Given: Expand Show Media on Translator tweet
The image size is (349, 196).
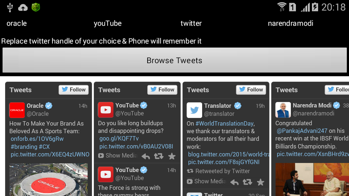Looking at the screenshot, I should tap(206, 181).
